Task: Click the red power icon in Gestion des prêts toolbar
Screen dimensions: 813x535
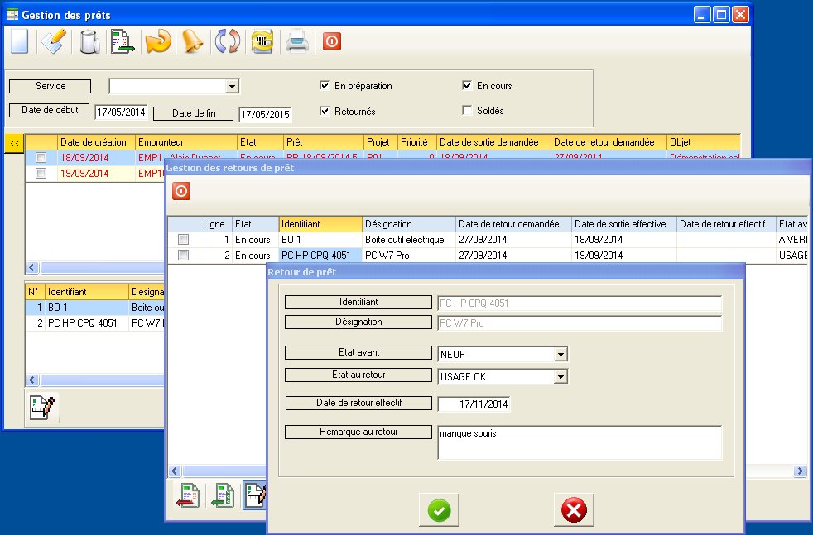Action: tap(332, 41)
